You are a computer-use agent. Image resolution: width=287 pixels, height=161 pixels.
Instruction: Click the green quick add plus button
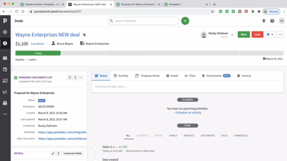coord(185,21)
